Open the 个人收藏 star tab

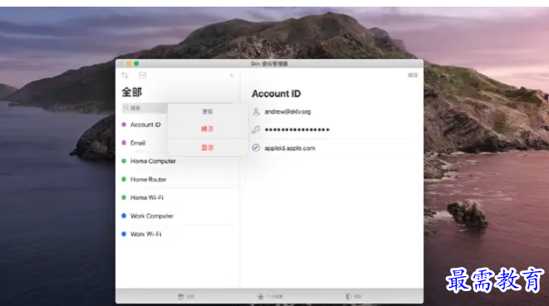pos(270,297)
